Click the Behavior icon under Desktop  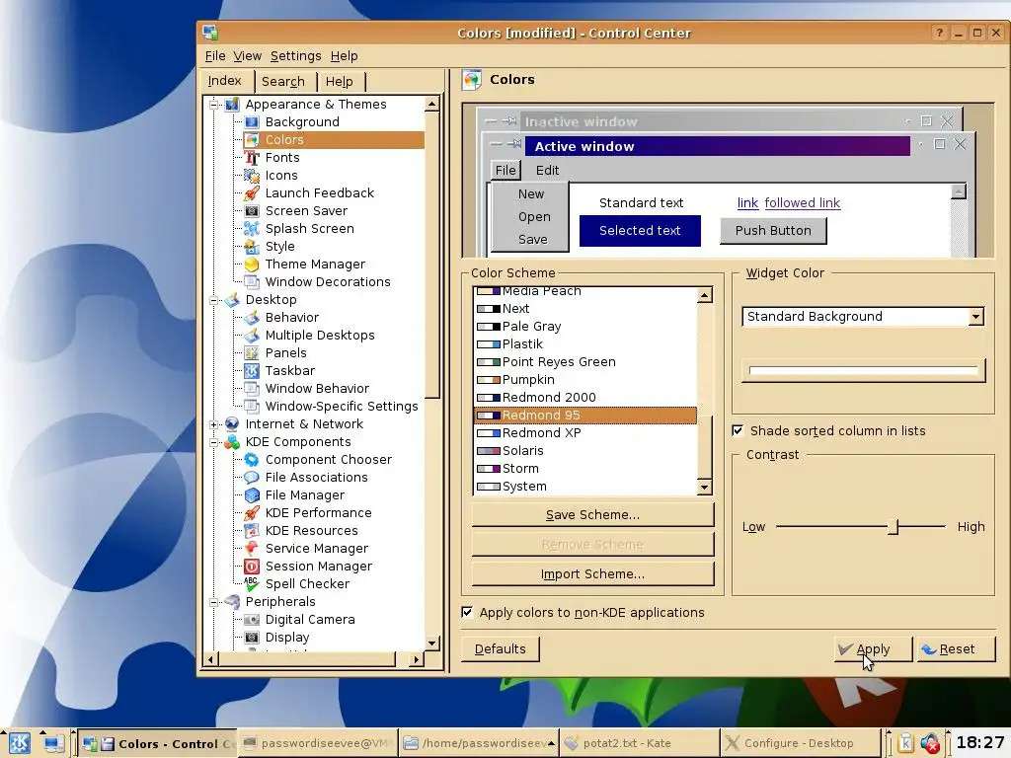point(252,317)
